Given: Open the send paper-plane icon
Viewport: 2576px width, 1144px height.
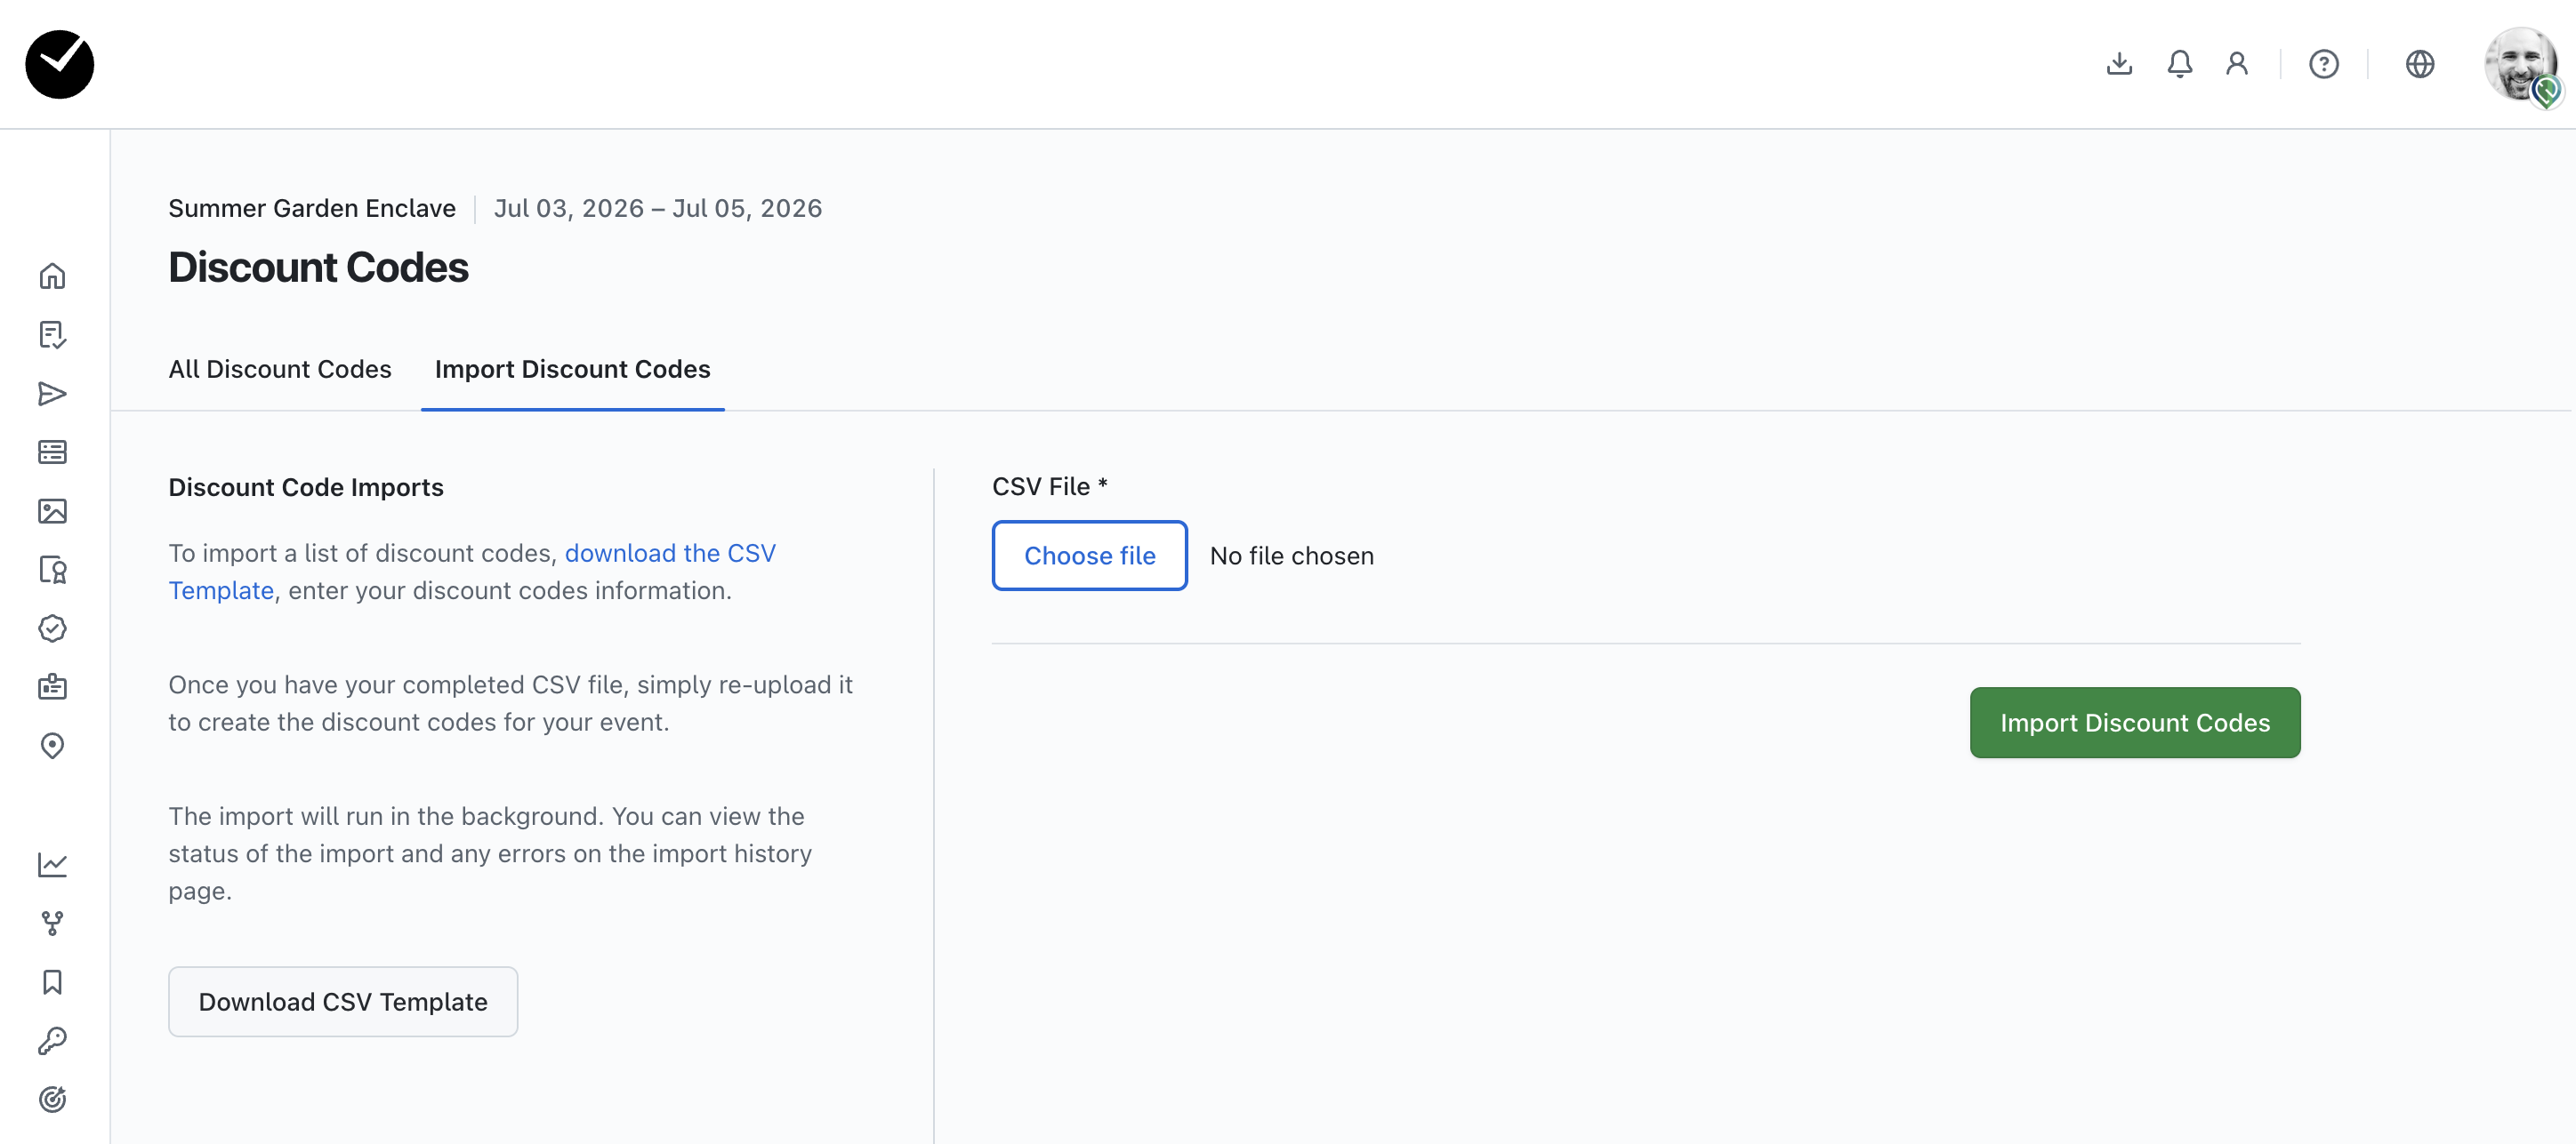Looking at the screenshot, I should point(52,394).
